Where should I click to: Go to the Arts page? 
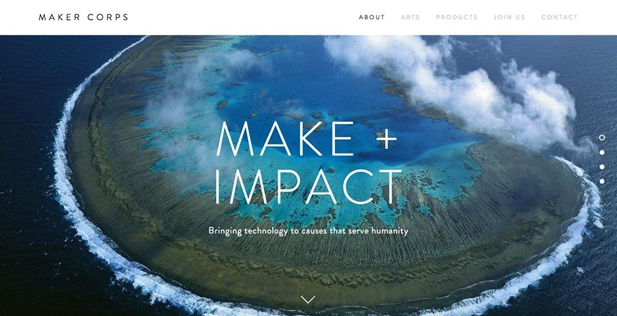[x=411, y=17]
